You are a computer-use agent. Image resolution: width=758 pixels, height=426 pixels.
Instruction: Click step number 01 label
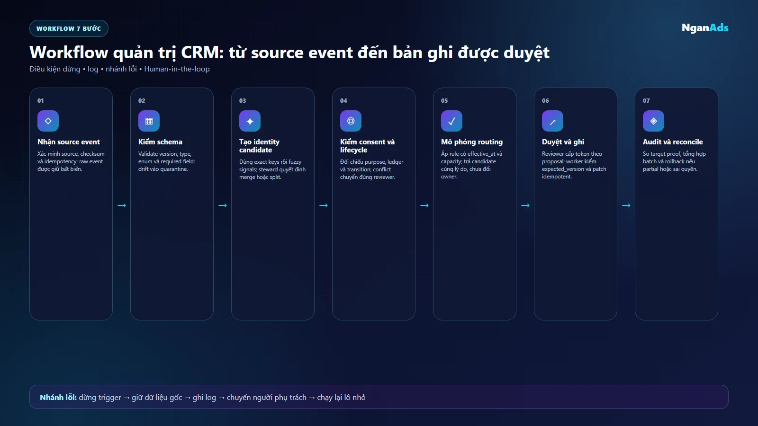[x=41, y=101]
